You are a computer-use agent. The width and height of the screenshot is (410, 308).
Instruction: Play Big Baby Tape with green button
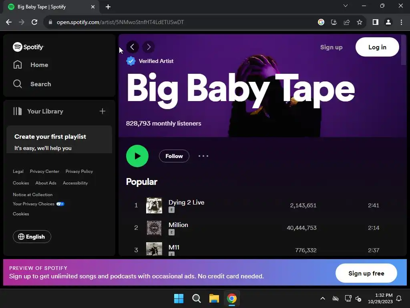(137, 156)
